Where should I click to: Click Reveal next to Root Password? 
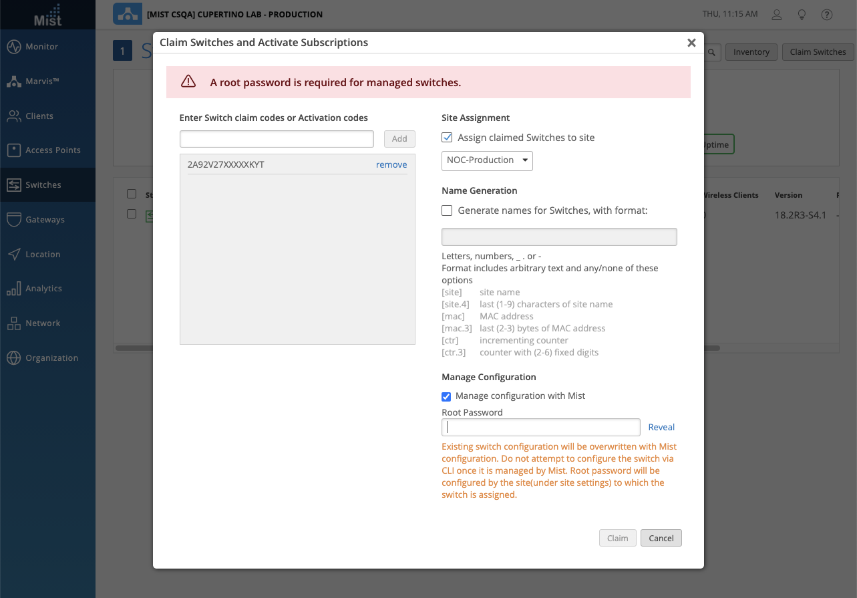tap(661, 428)
